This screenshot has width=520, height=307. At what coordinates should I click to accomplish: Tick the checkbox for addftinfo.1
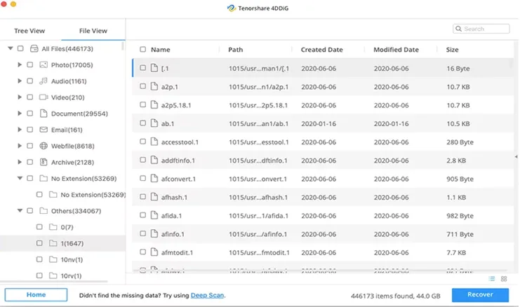tap(142, 160)
